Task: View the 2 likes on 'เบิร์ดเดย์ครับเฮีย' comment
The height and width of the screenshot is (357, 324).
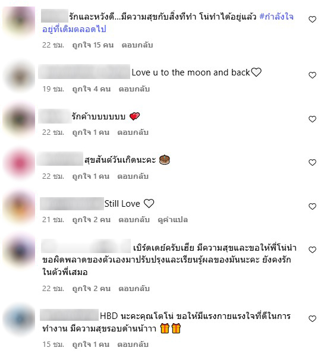Action: (x=92, y=289)
